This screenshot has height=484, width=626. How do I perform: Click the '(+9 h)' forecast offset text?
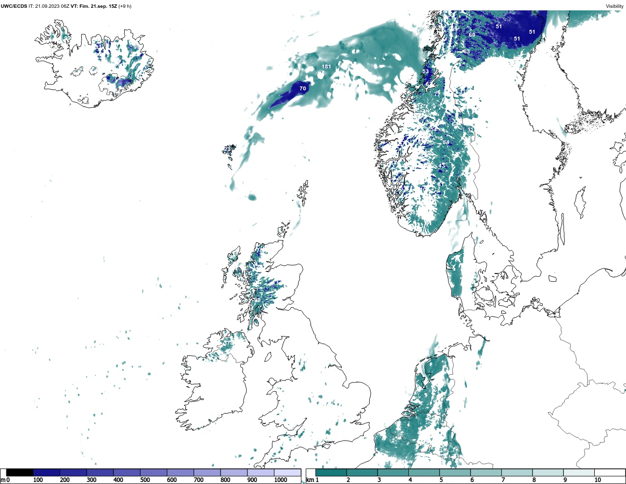(125, 6)
